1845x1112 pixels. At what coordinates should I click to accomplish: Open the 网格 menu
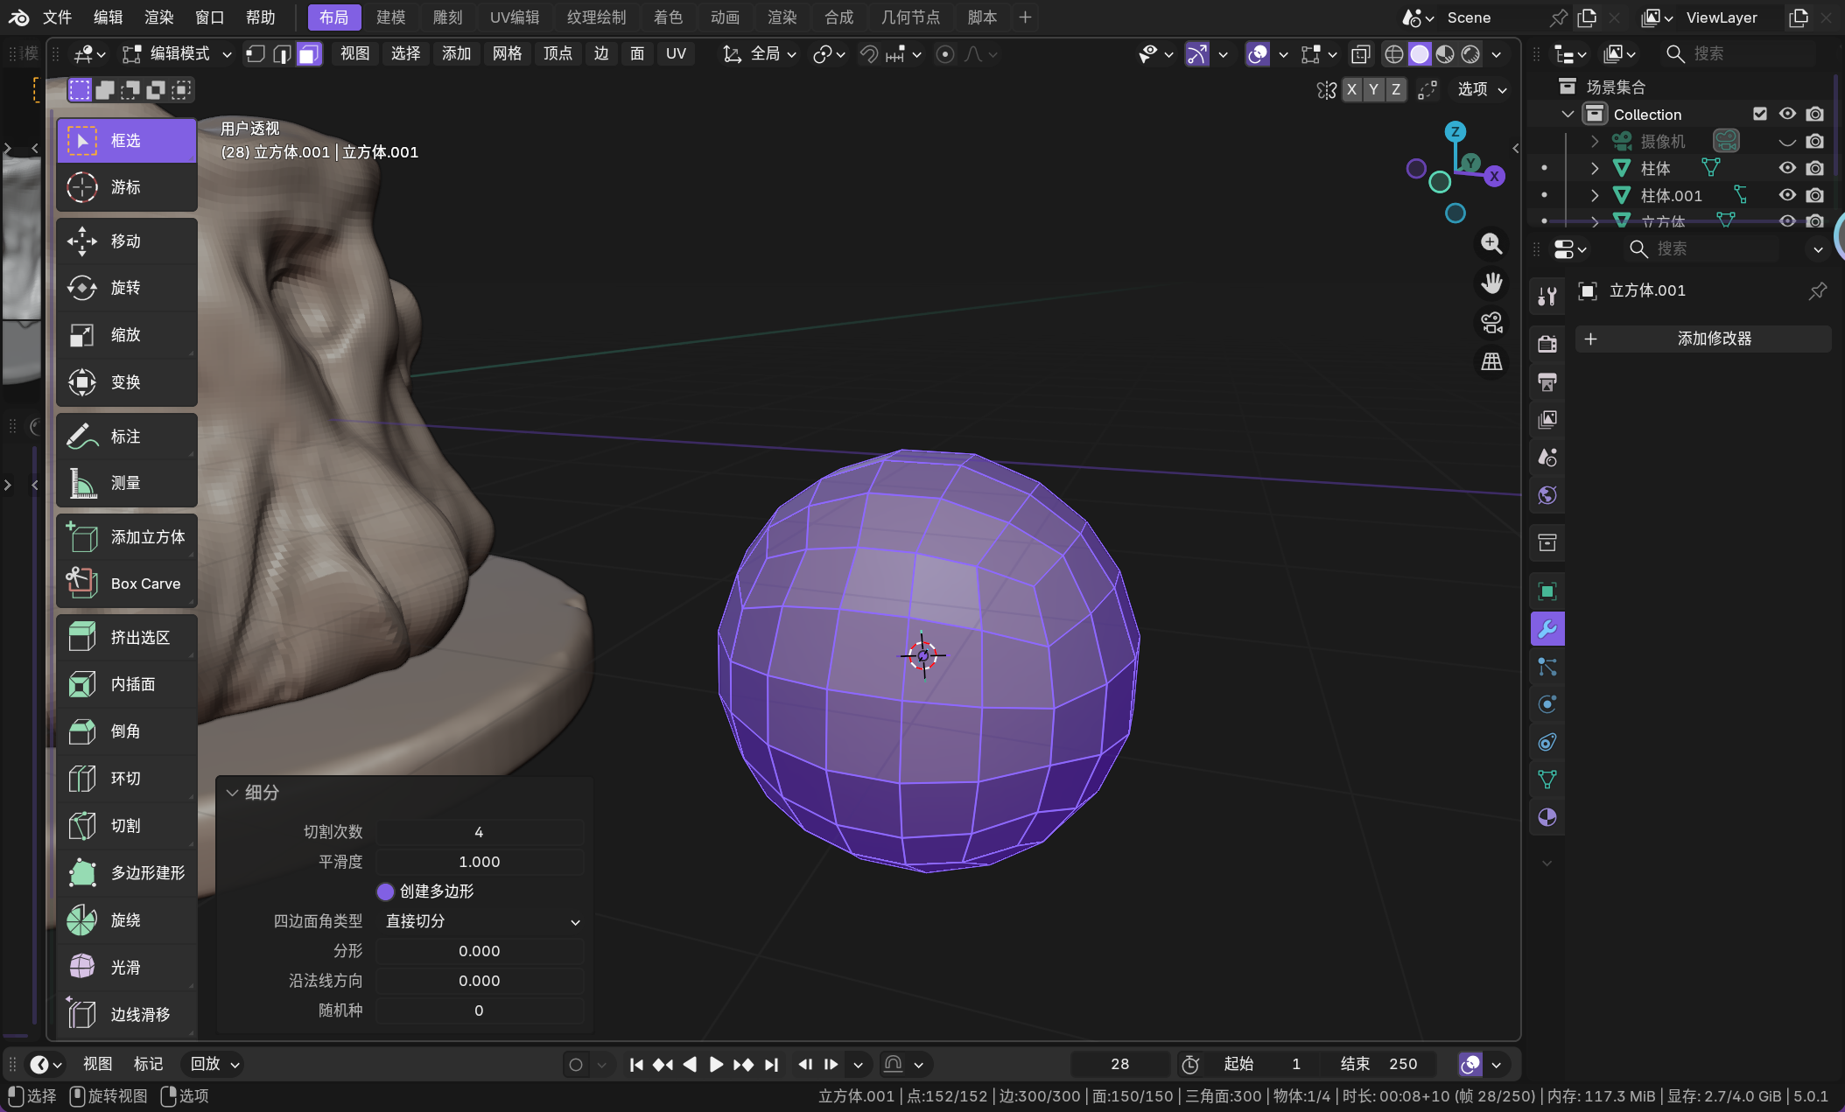coord(507,54)
